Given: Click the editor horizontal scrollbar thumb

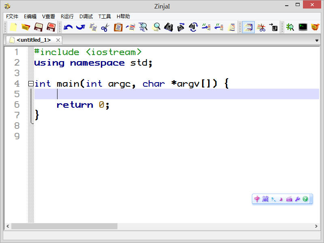Looking at the screenshot, I should tap(64, 226).
